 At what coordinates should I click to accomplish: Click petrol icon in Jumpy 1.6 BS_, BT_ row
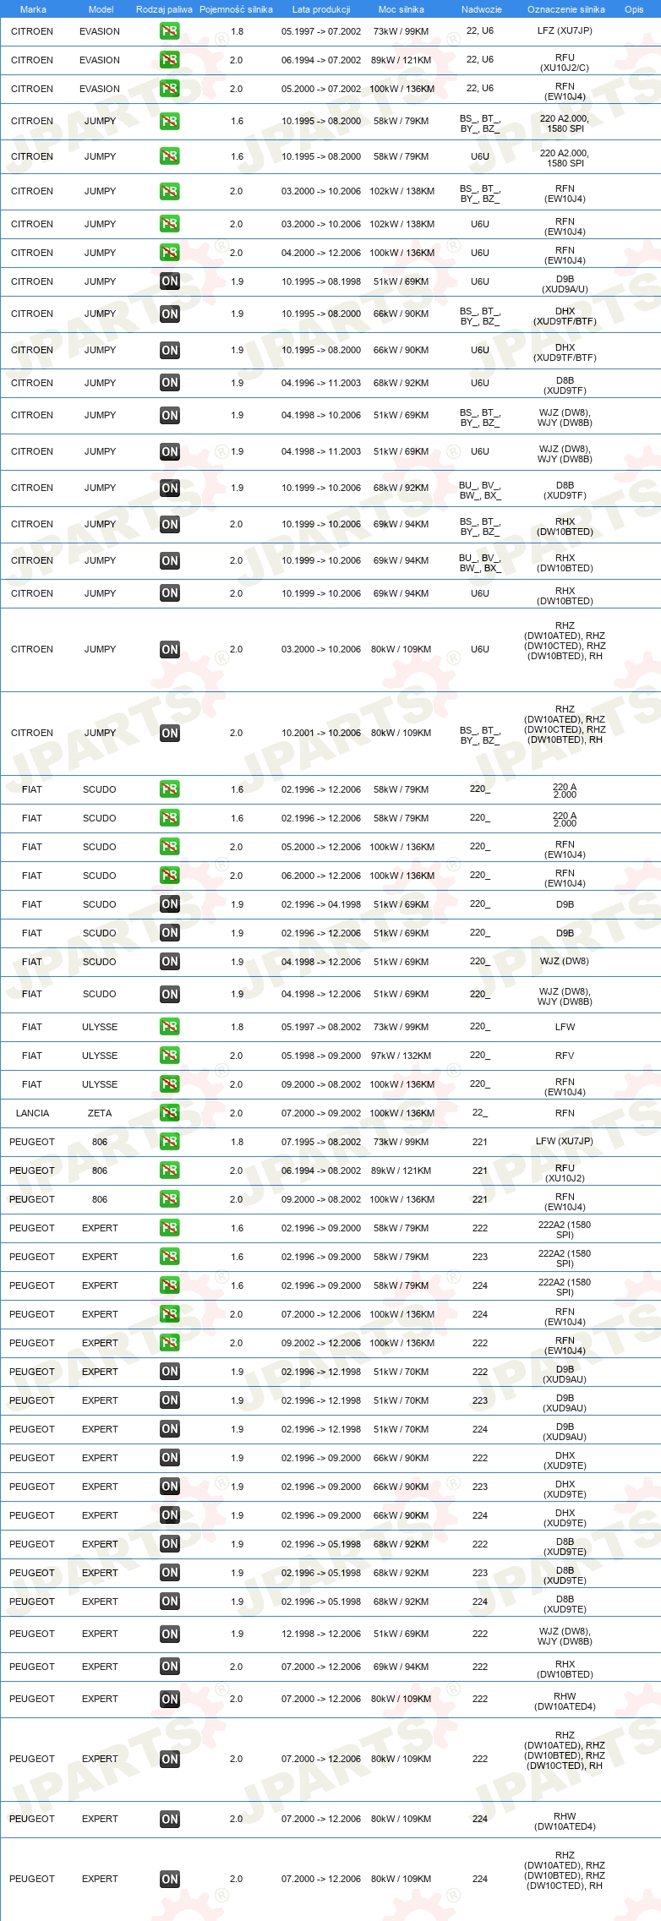(x=169, y=122)
